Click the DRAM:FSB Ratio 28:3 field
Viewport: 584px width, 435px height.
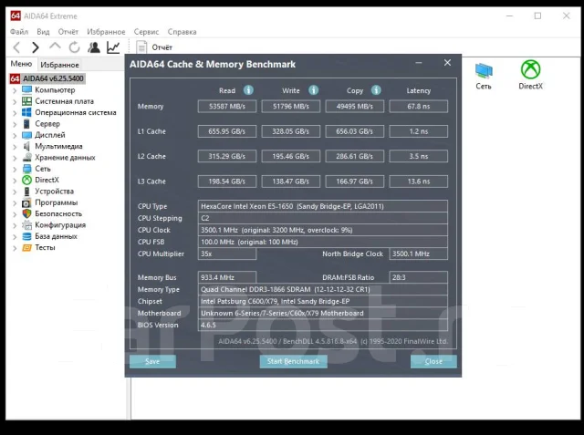[418, 277]
